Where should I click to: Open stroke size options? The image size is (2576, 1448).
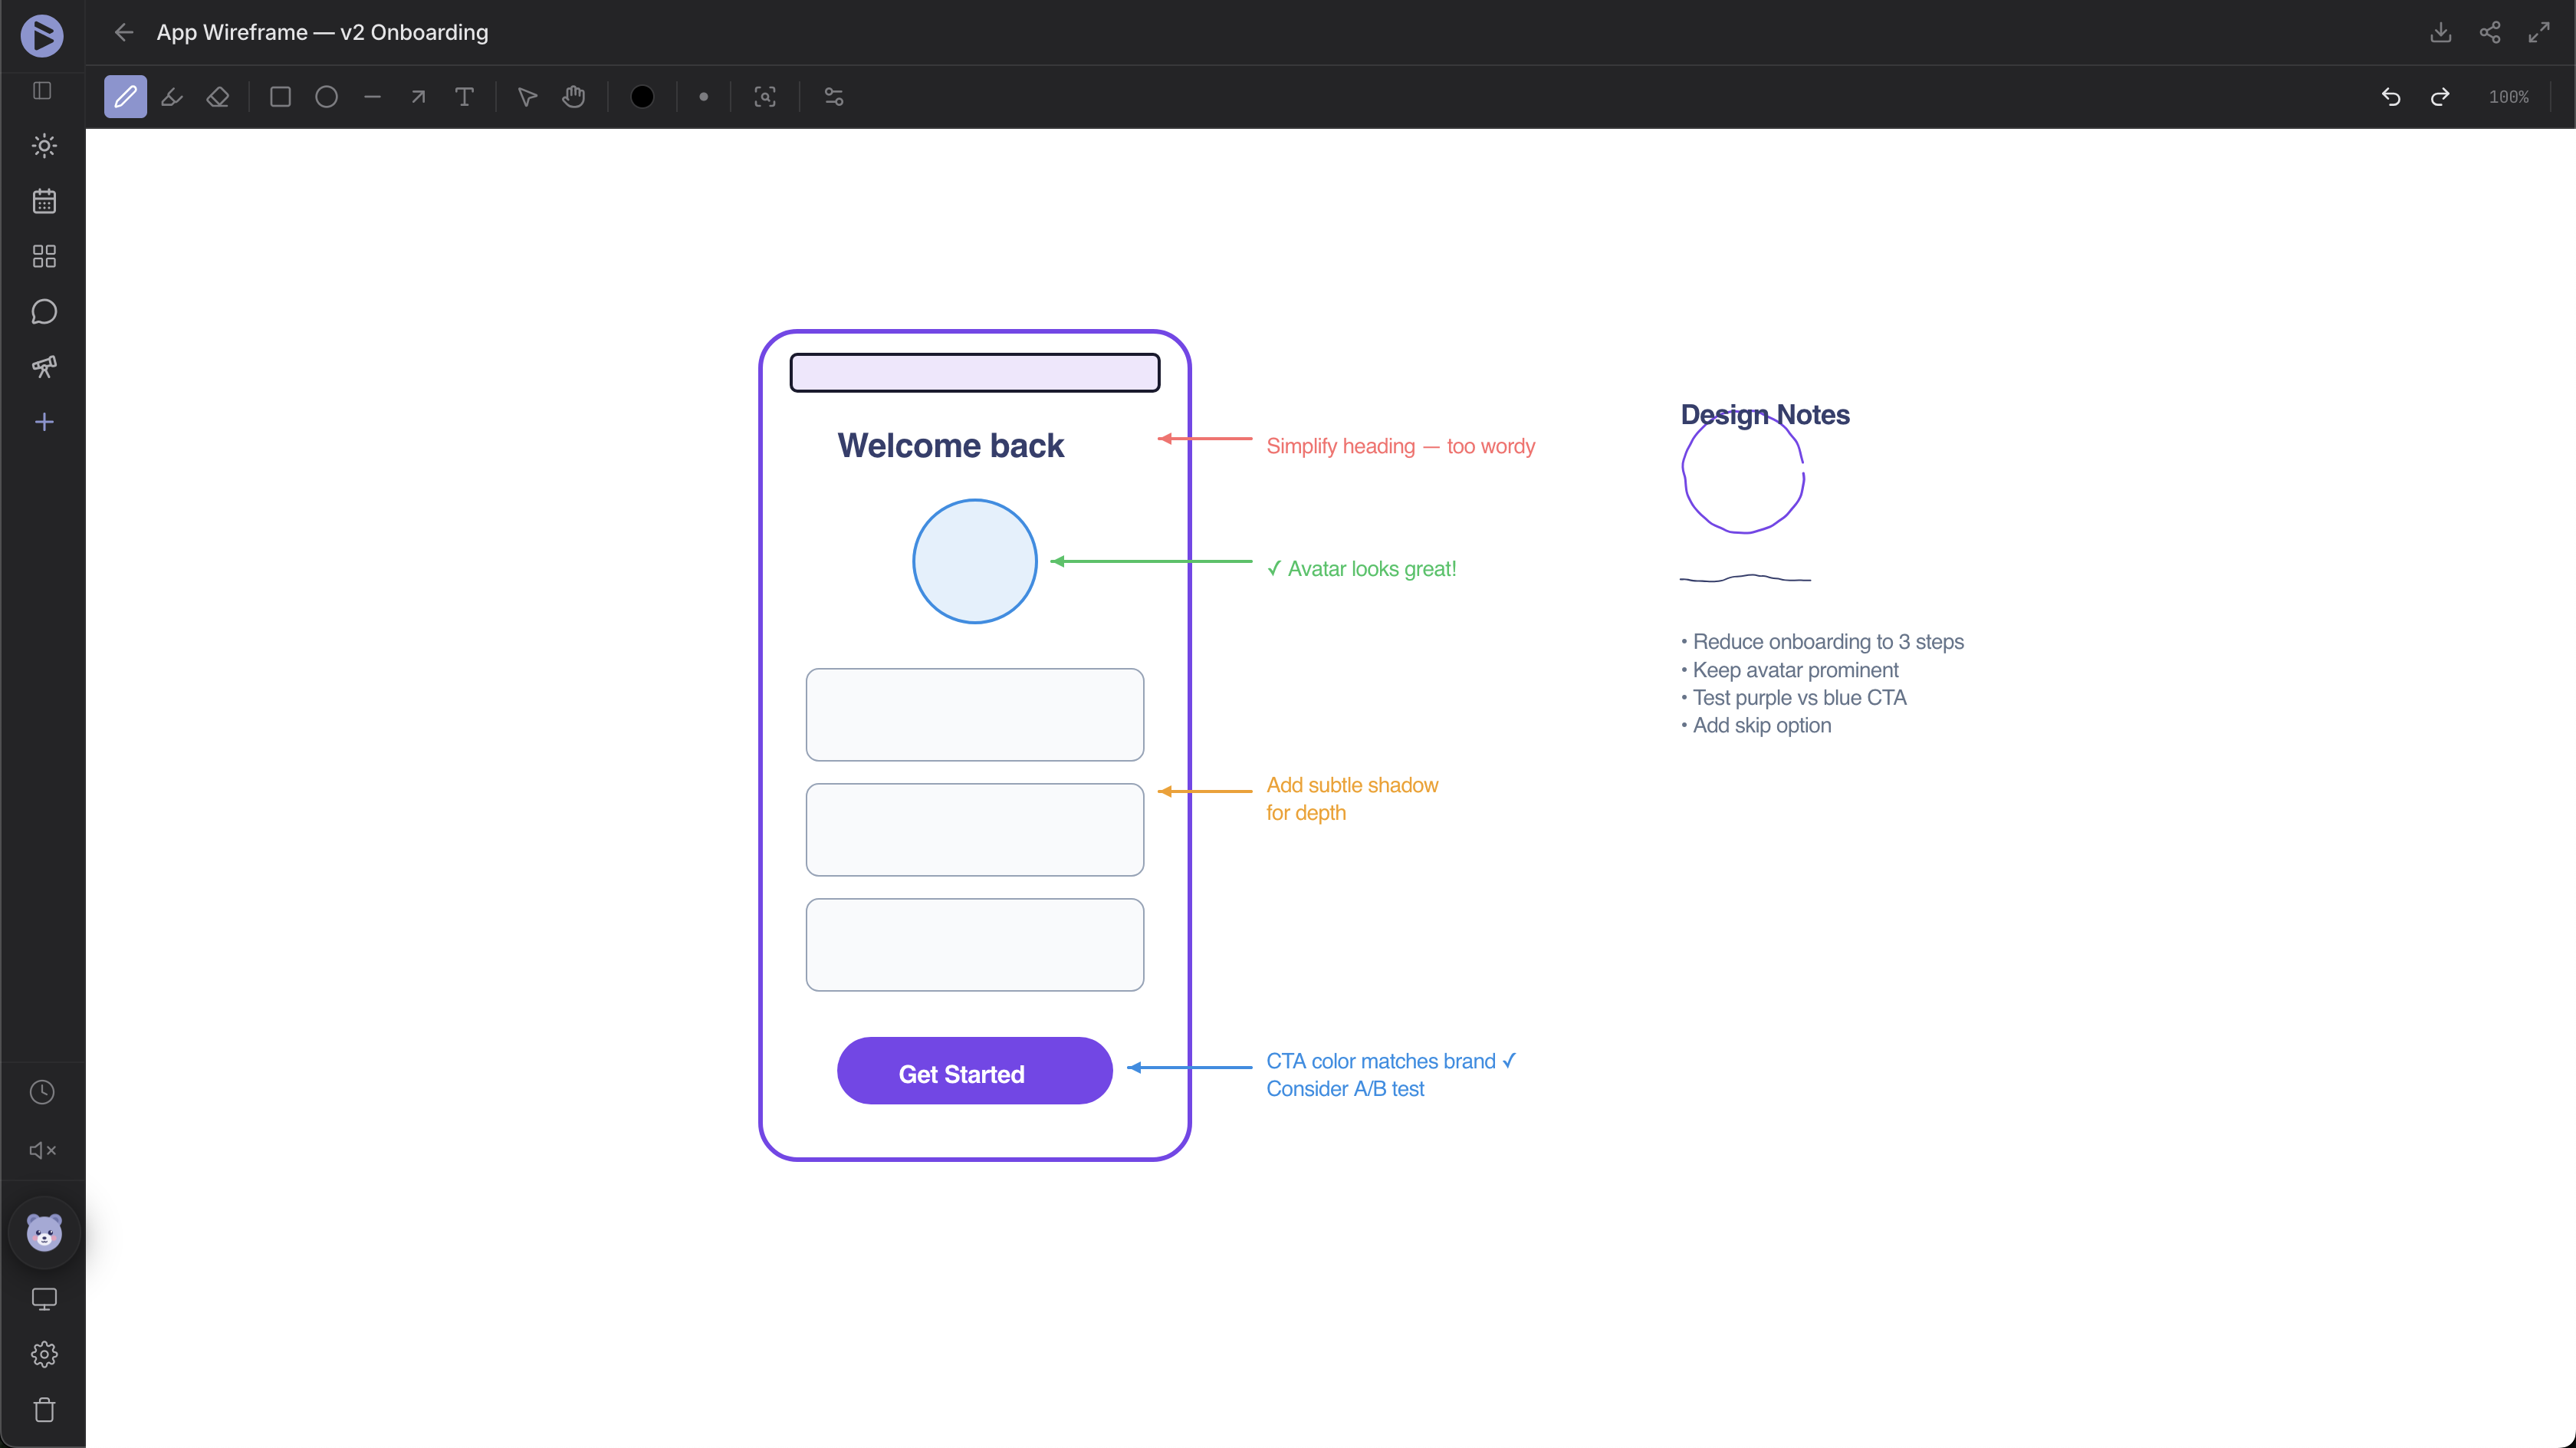tap(704, 96)
